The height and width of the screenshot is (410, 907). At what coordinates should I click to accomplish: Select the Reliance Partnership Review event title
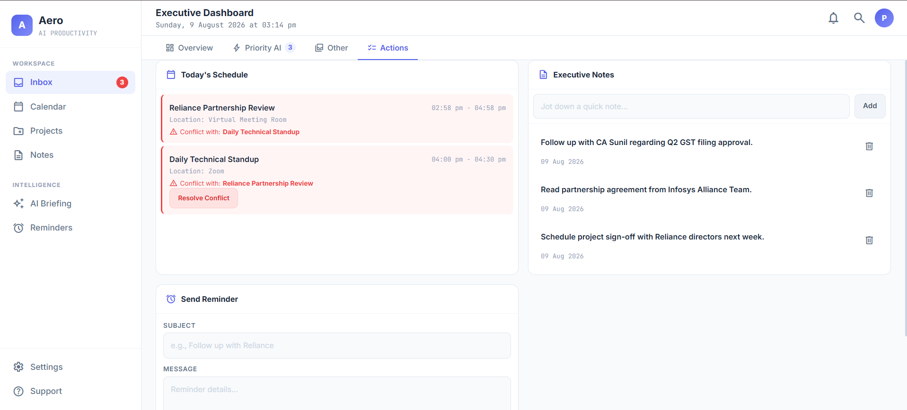click(222, 108)
